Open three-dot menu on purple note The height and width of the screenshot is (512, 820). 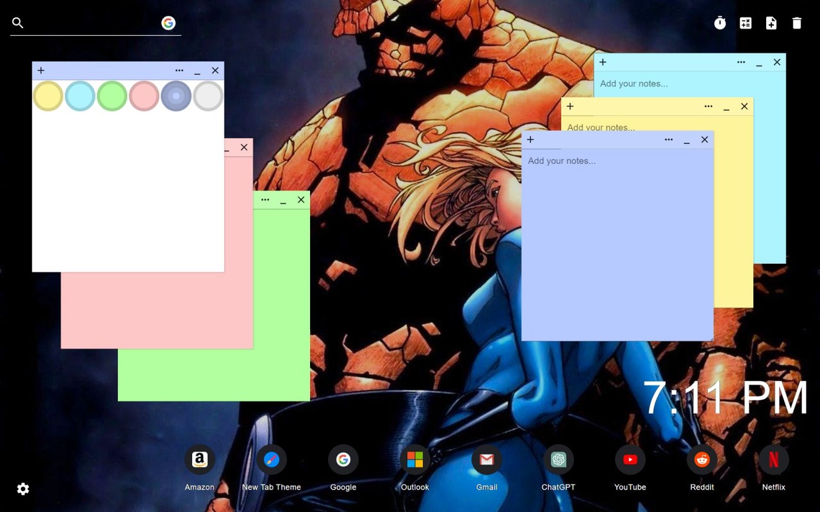(x=669, y=140)
